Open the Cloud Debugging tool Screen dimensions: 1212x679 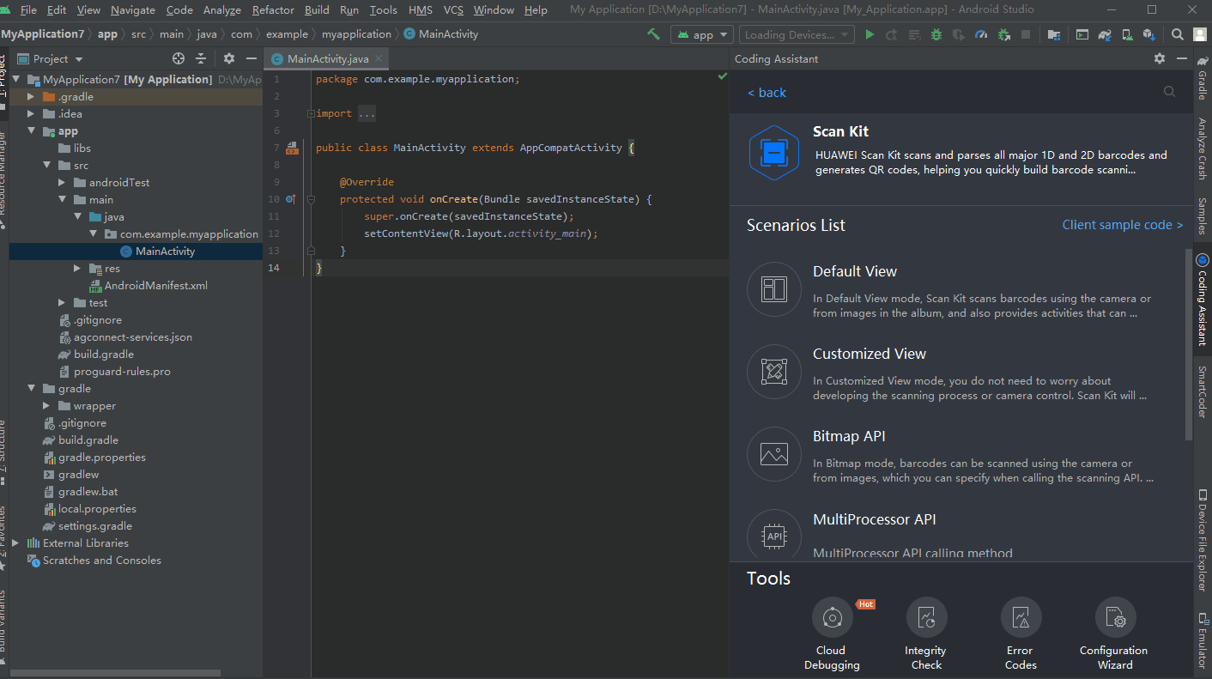point(832,634)
